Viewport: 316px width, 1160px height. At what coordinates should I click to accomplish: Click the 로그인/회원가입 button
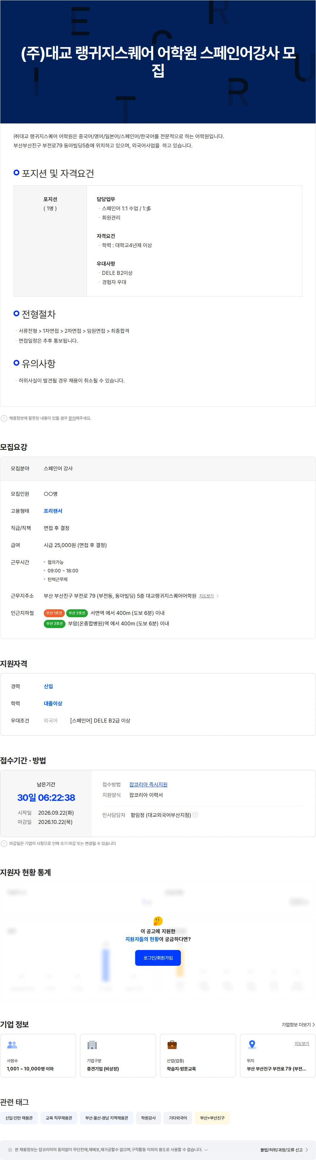click(158, 958)
